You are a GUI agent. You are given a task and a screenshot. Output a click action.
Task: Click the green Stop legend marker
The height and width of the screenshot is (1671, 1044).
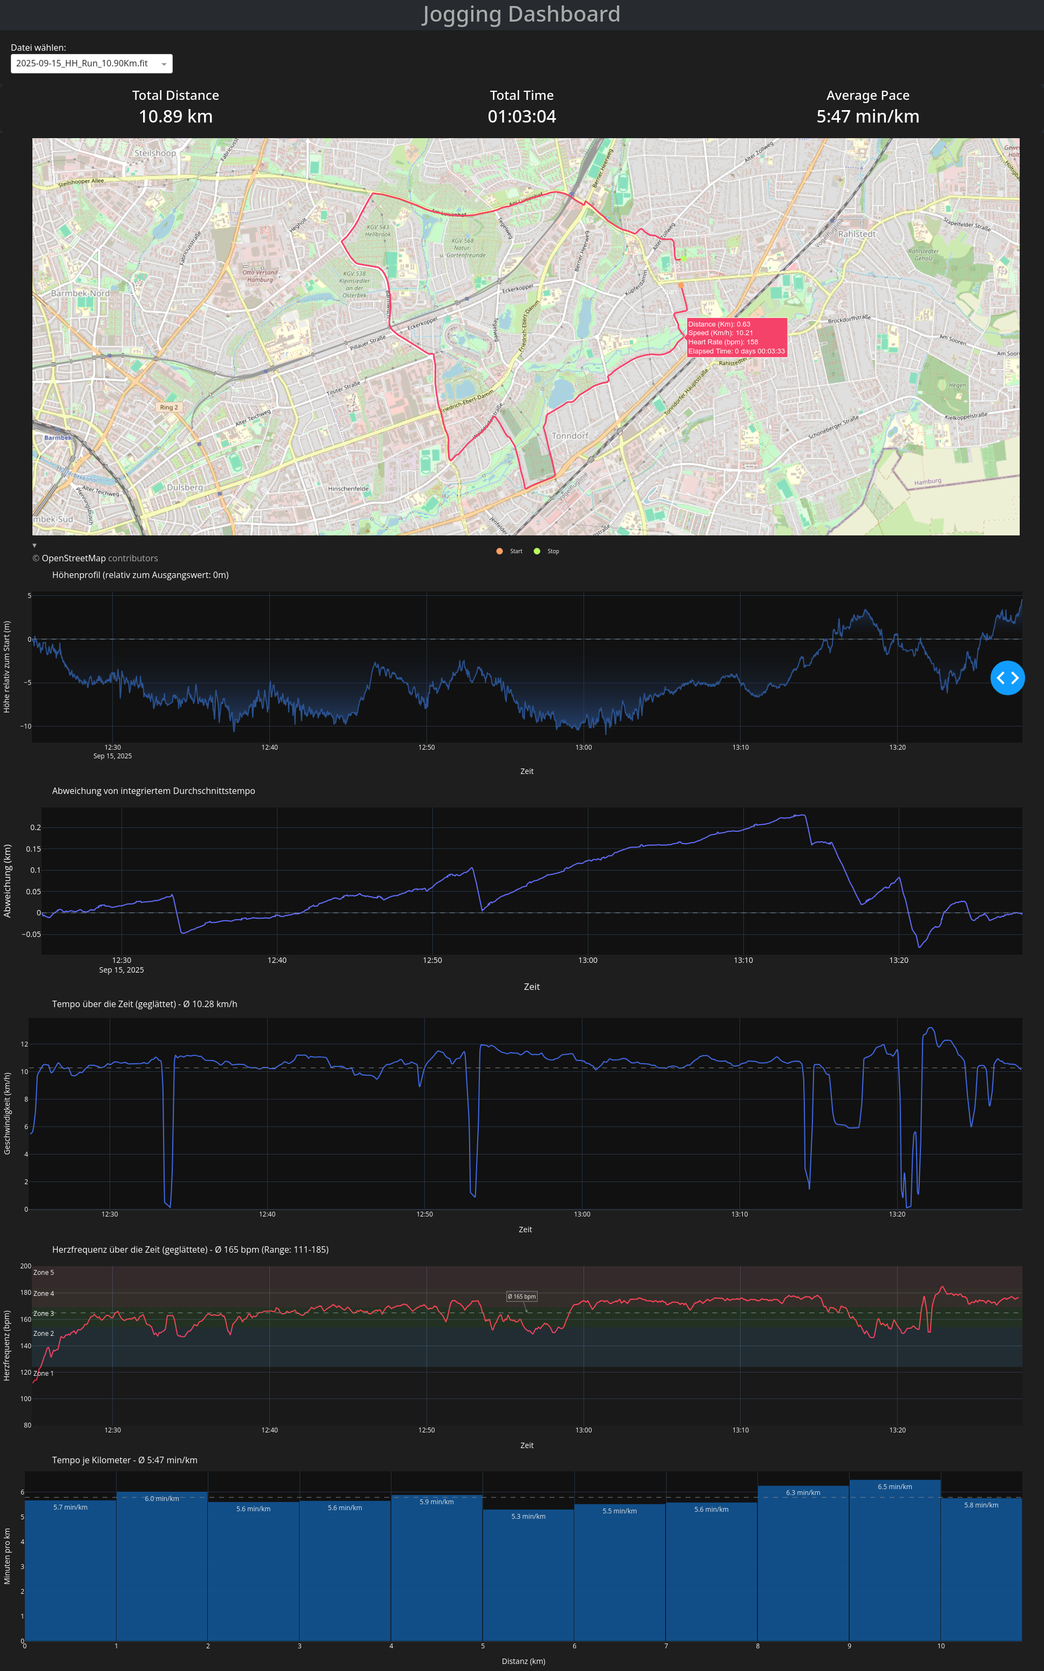tap(537, 552)
